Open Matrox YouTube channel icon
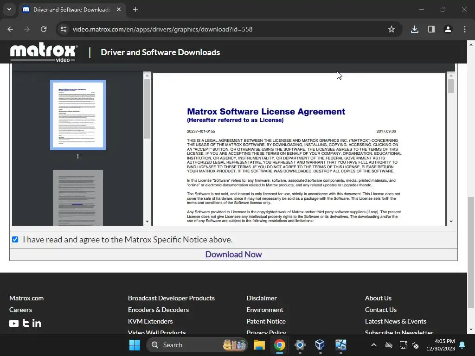 click(x=14, y=323)
